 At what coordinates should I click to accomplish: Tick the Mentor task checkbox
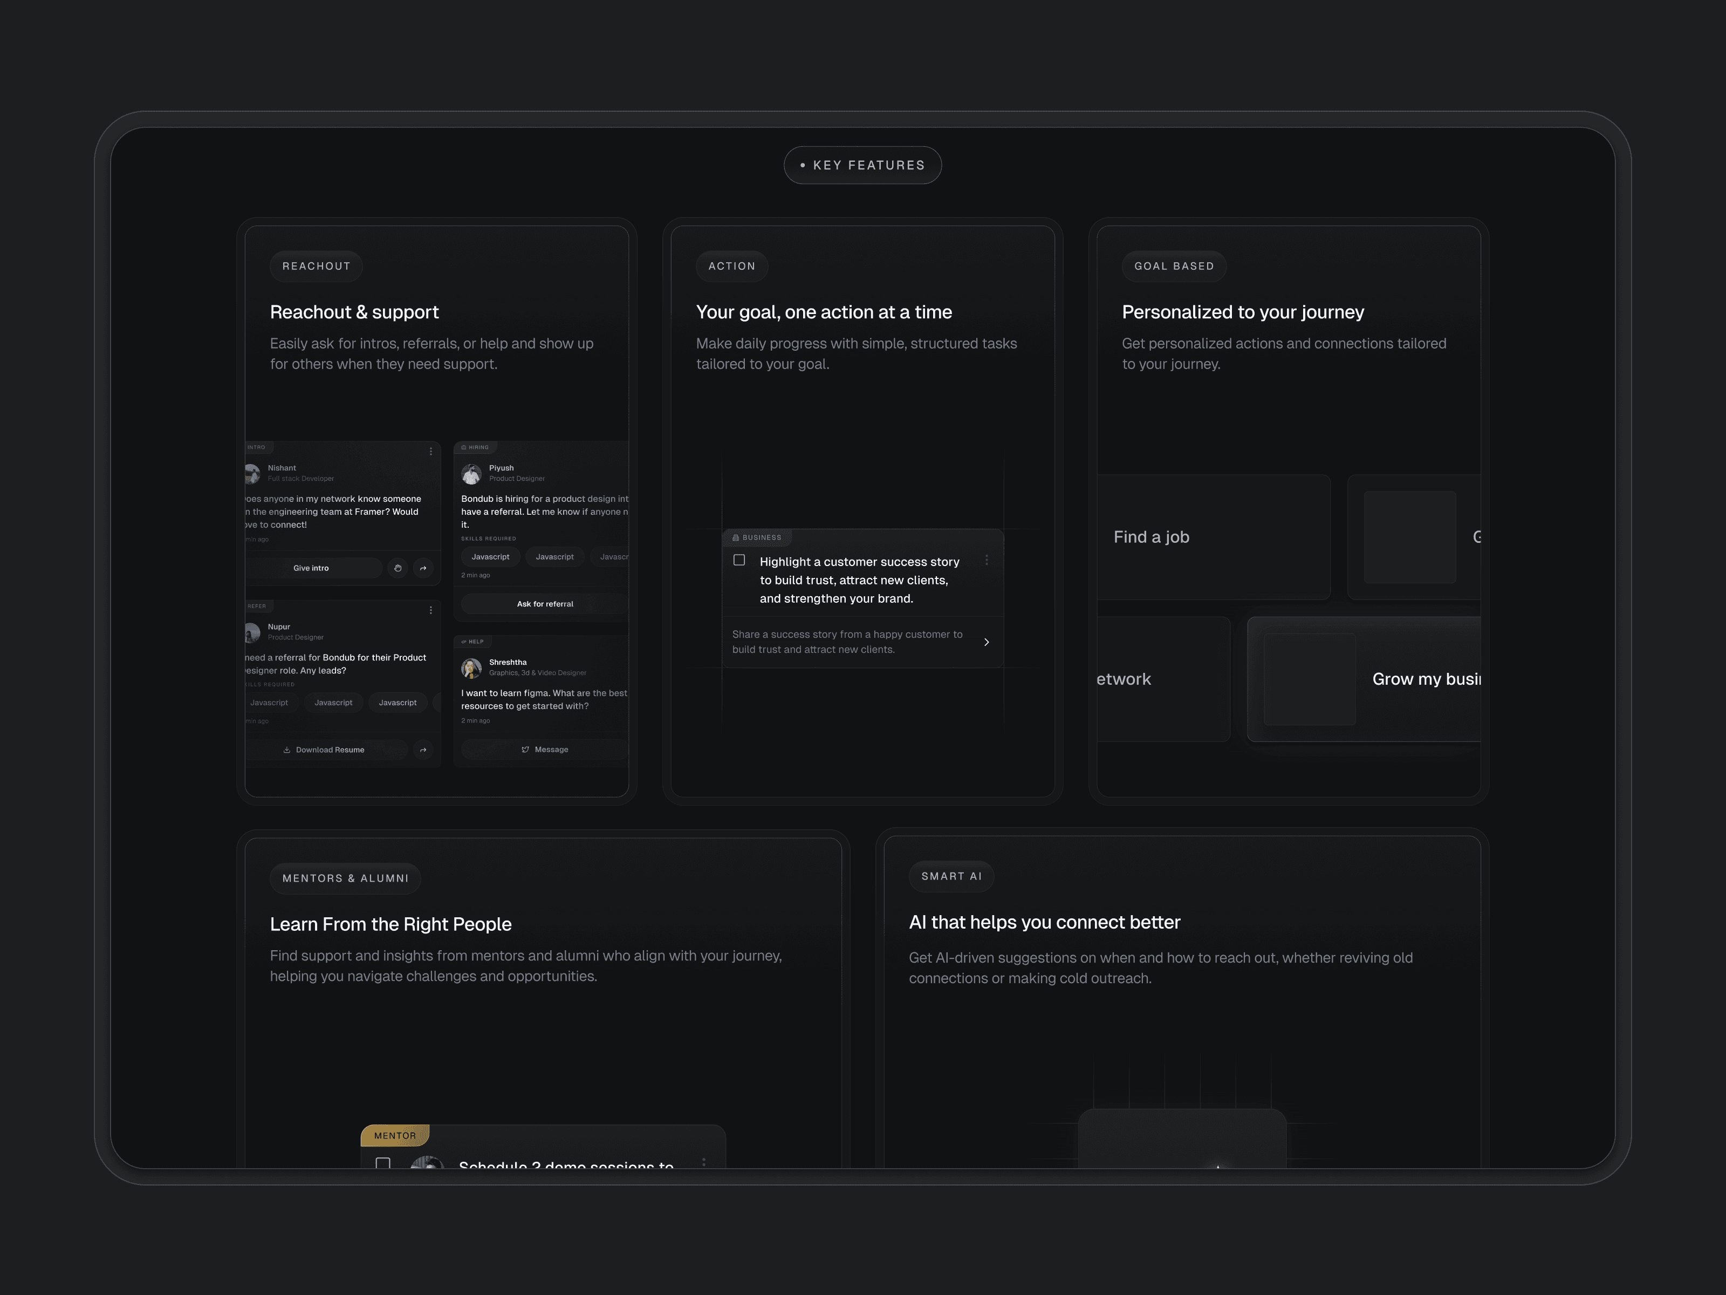[383, 1163]
